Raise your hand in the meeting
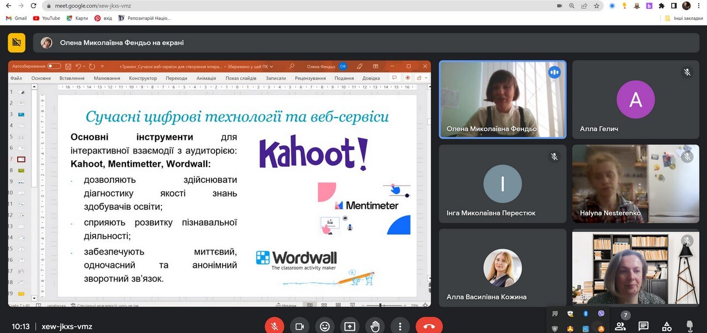Image resolution: width=707 pixels, height=333 pixels. [x=375, y=326]
